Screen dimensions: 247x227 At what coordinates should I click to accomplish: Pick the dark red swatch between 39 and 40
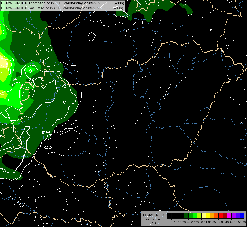225,216
